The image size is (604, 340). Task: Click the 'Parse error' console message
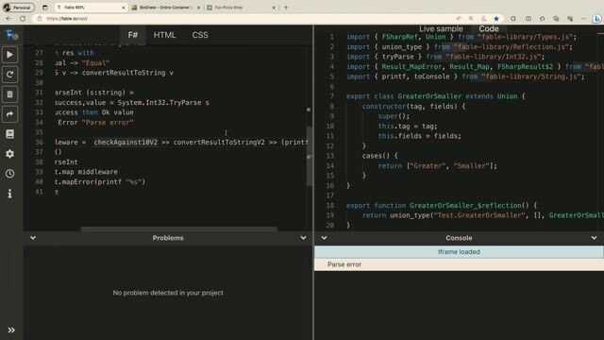click(x=459, y=264)
